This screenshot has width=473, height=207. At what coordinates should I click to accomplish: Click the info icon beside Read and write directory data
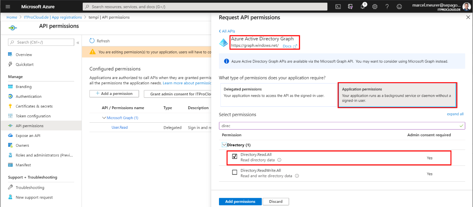coord(297,176)
